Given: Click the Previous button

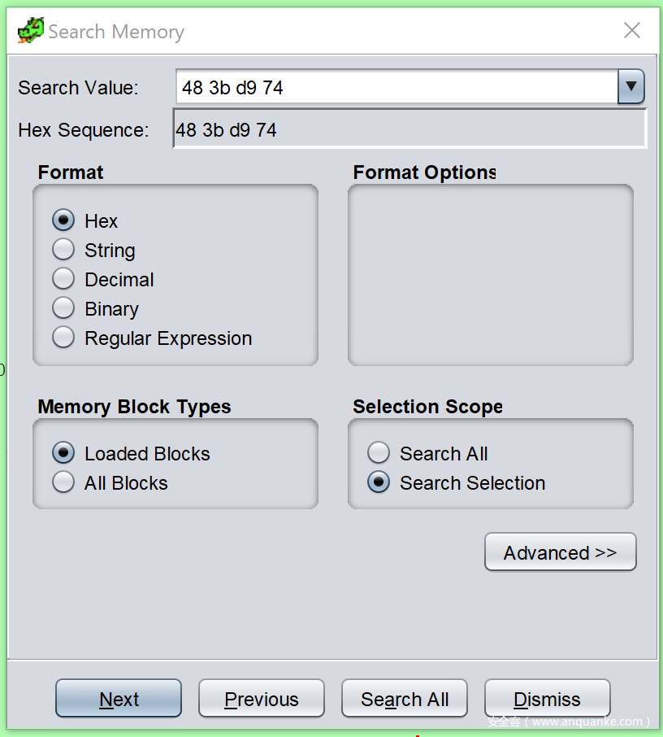Looking at the screenshot, I should pyautogui.click(x=261, y=699).
